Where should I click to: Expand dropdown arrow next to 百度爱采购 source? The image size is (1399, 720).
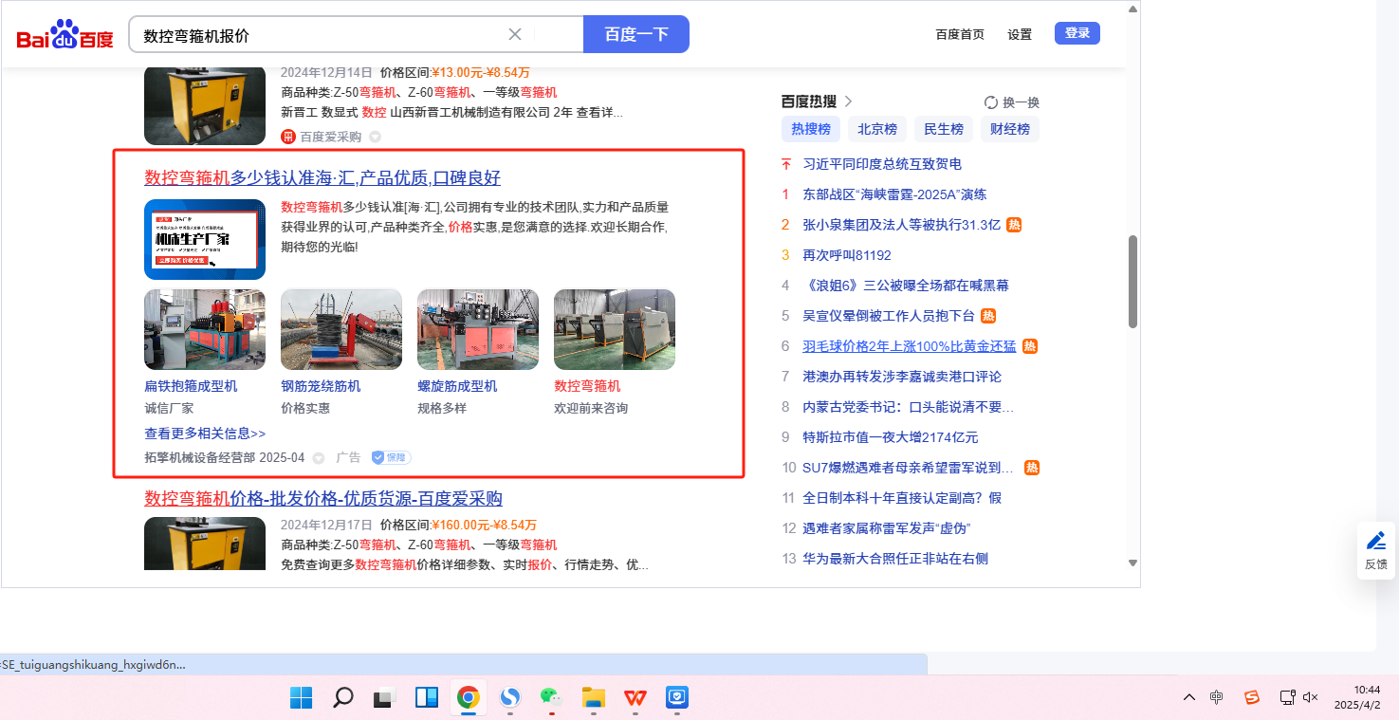click(x=375, y=137)
